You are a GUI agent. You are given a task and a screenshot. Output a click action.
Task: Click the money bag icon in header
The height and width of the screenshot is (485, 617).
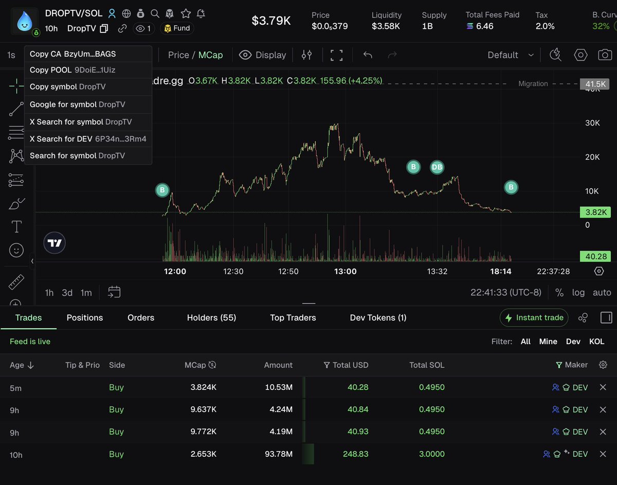coord(140,14)
